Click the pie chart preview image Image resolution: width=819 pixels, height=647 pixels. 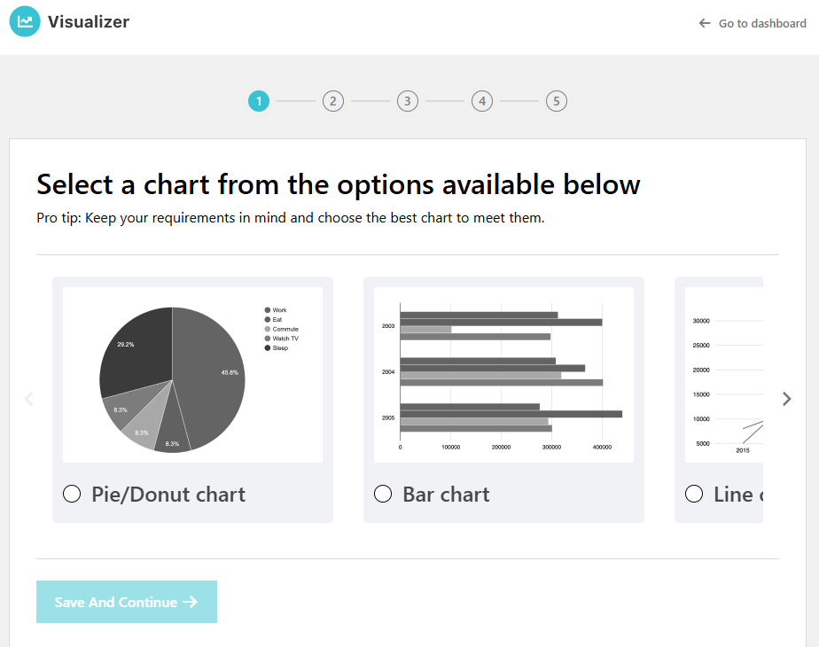[192, 374]
